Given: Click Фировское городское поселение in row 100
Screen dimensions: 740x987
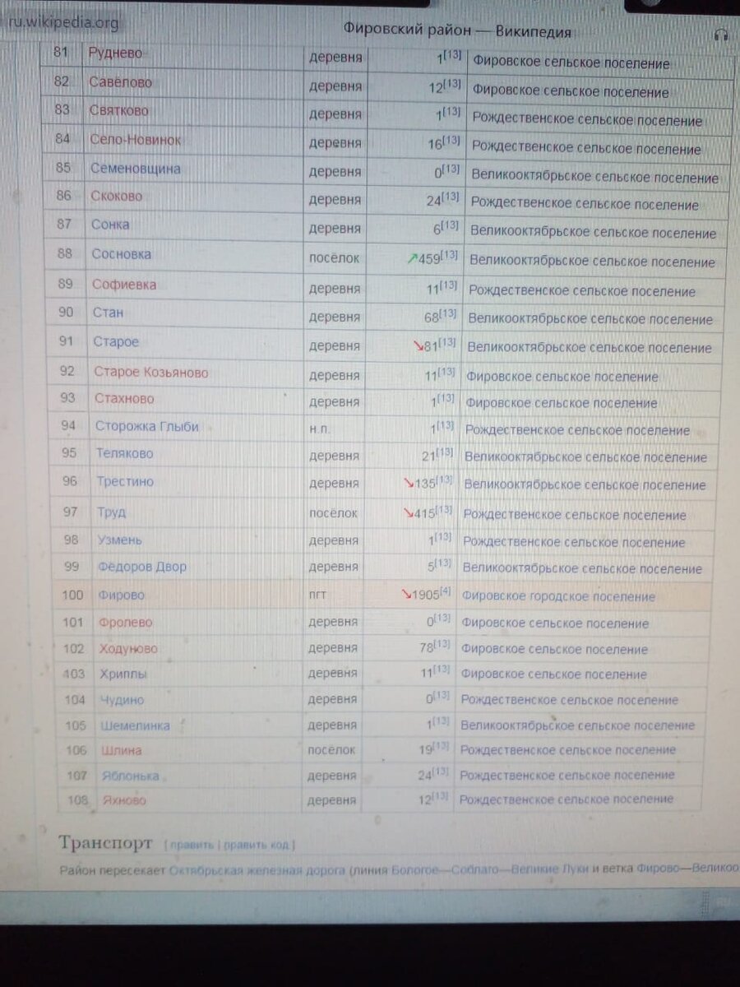Looking at the screenshot, I should pyautogui.click(x=558, y=596).
